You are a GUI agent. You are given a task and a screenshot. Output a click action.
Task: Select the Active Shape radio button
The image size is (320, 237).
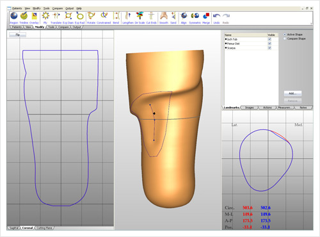click(x=285, y=35)
